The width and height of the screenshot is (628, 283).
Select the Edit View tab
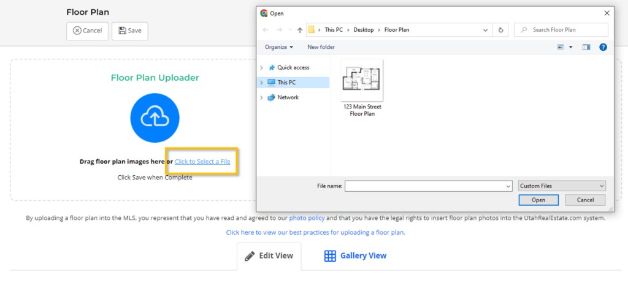click(x=269, y=255)
